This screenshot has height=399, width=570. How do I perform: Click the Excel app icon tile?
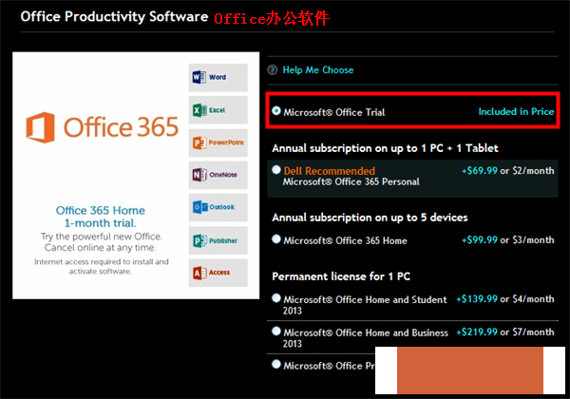[218, 110]
